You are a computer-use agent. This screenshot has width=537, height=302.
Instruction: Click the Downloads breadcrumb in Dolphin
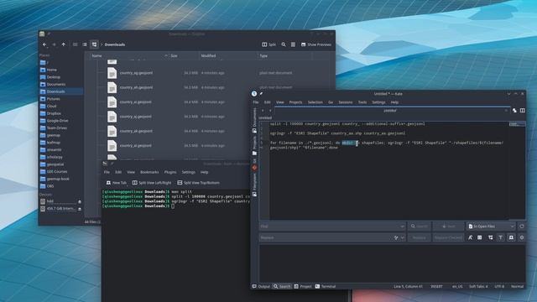click(x=115, y=44)
